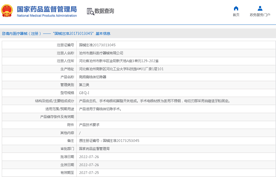276x177 pixels.
Task: Click the product name 高频扁桃体切除器
Action: (93, 77)
